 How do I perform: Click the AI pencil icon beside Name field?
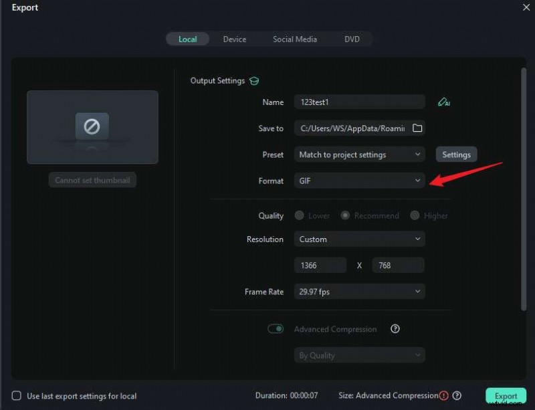pyautogui.click(x=444, y=102)
